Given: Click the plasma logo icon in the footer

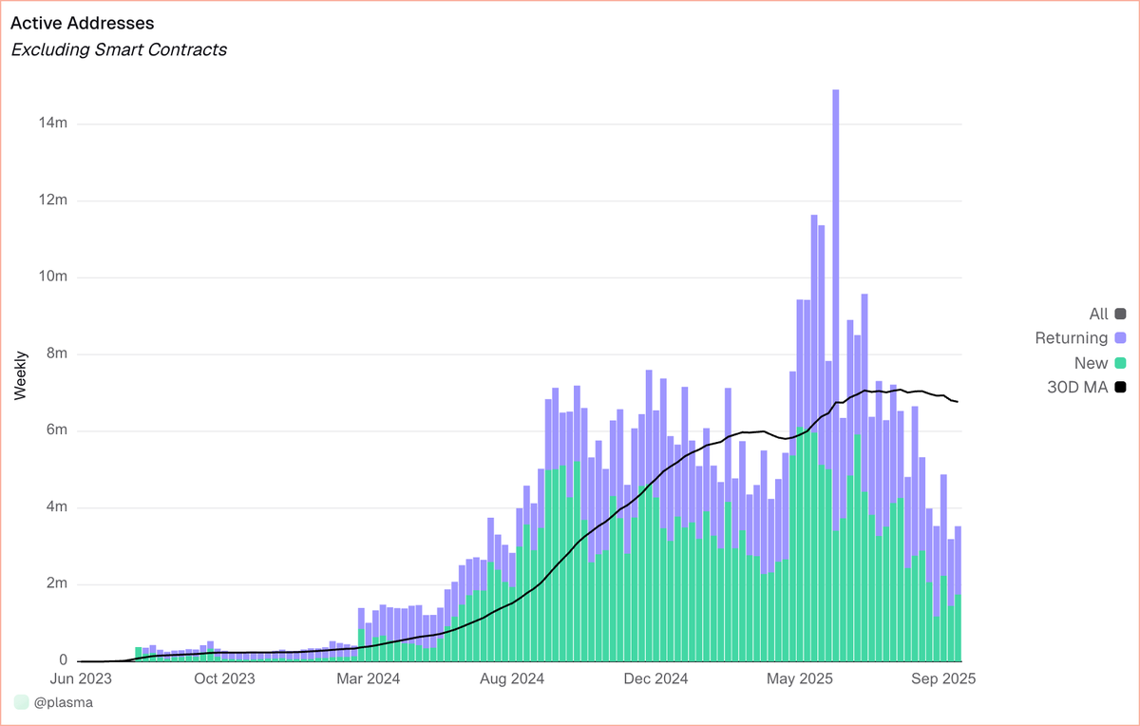Looking at the screenshot, I should click(21, 702).
